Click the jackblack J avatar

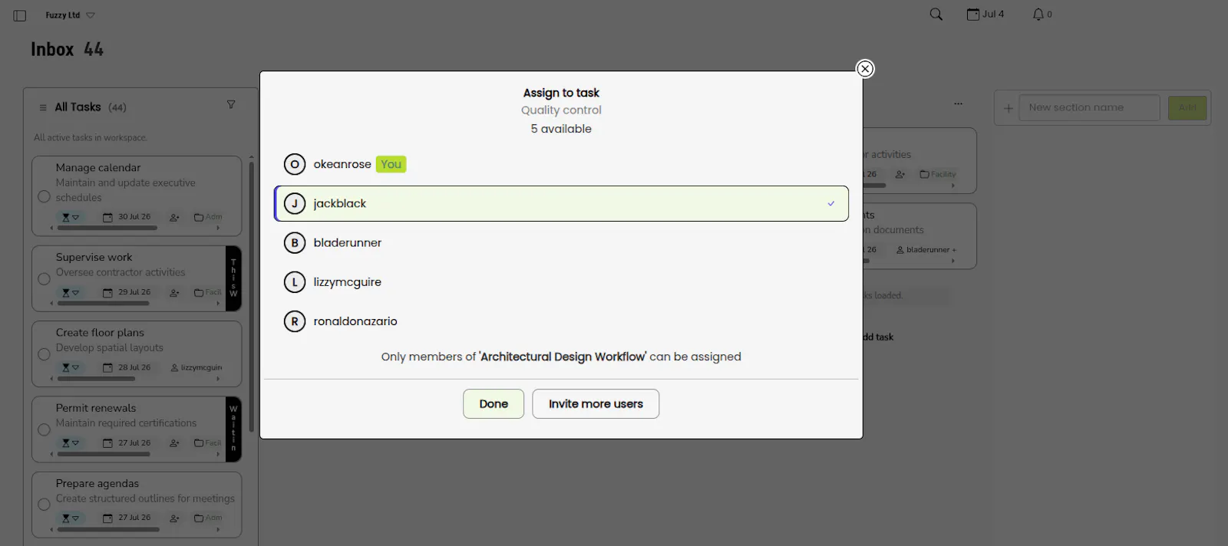[x=295, y=203]
